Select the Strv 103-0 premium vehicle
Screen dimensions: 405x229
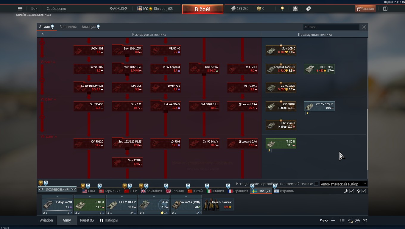coord(281,50)
